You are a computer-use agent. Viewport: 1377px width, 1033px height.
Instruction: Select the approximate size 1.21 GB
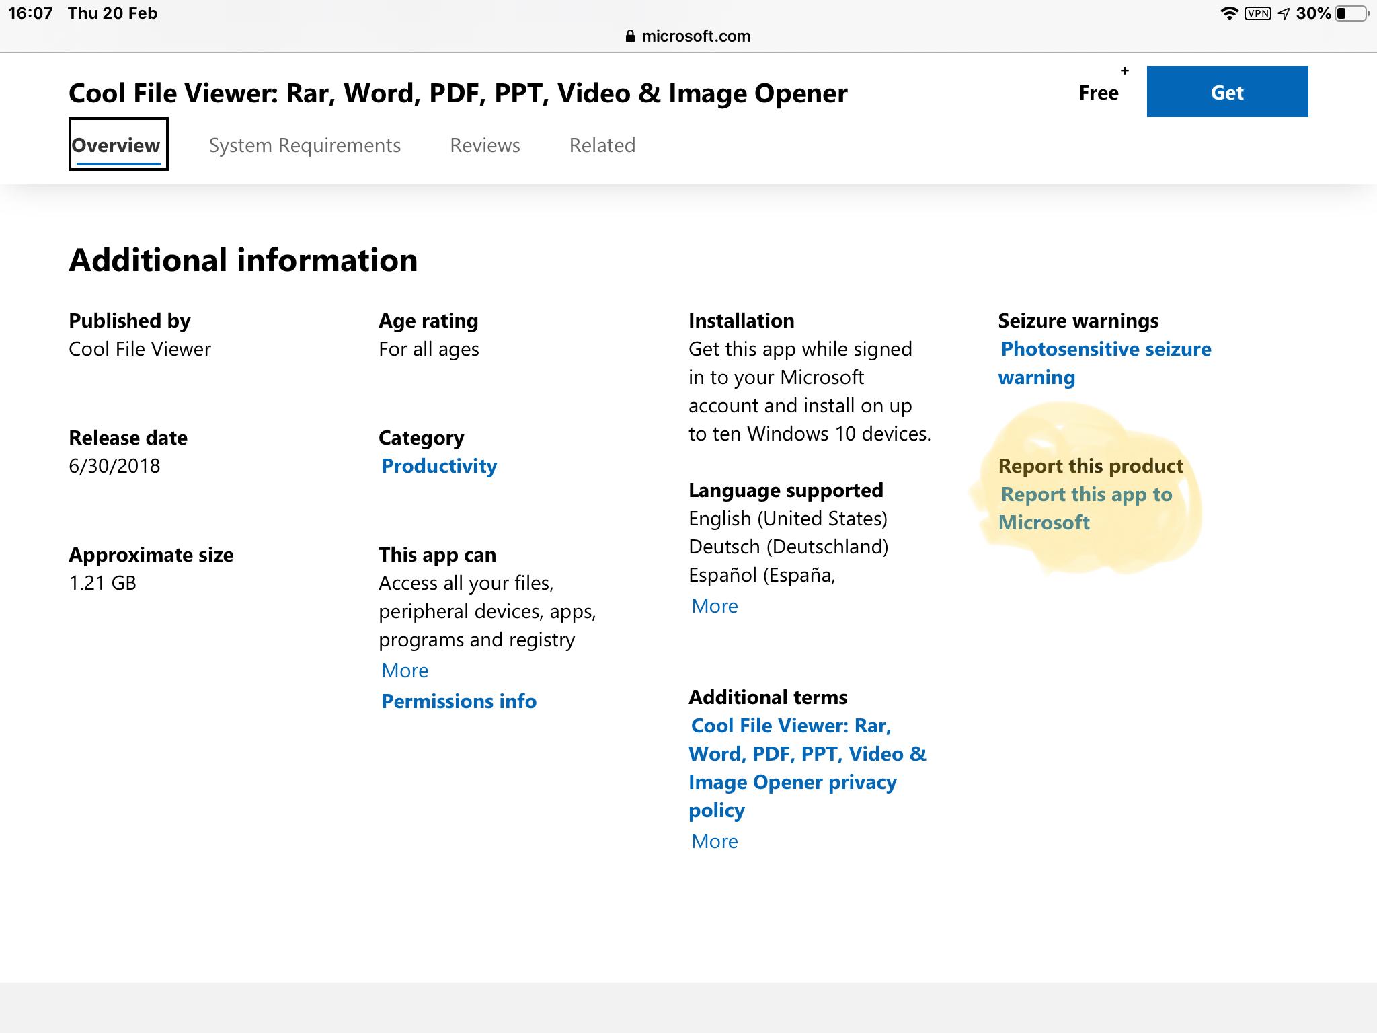[102, 583]
